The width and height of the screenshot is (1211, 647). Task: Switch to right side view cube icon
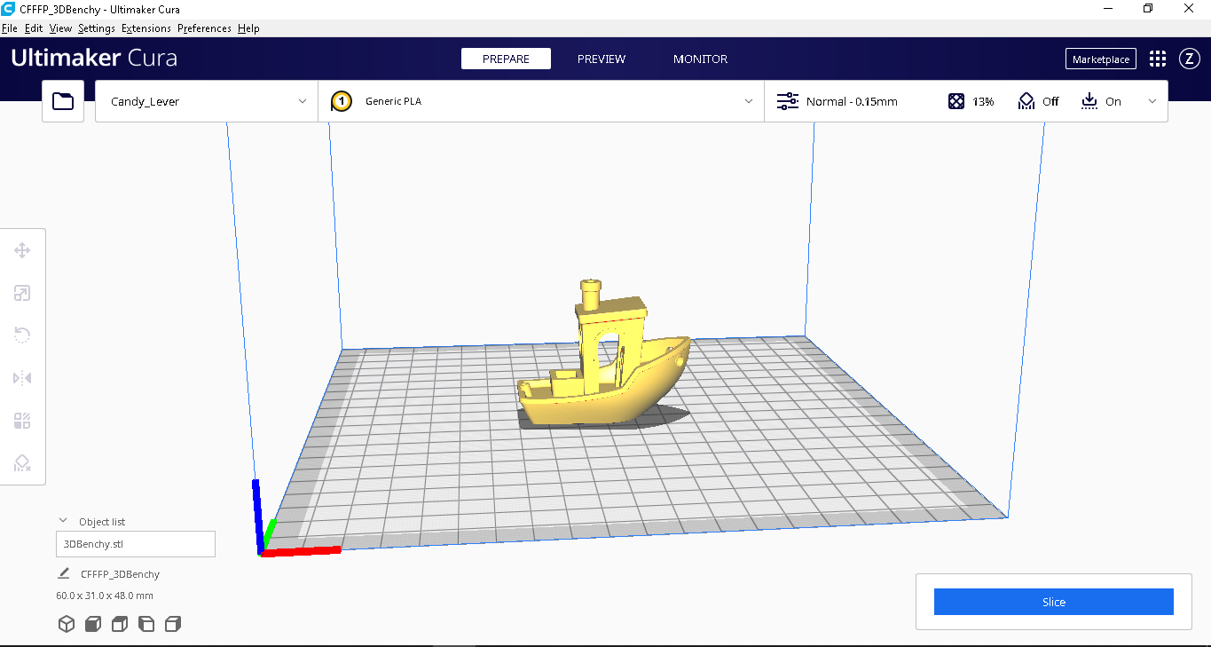173,624
